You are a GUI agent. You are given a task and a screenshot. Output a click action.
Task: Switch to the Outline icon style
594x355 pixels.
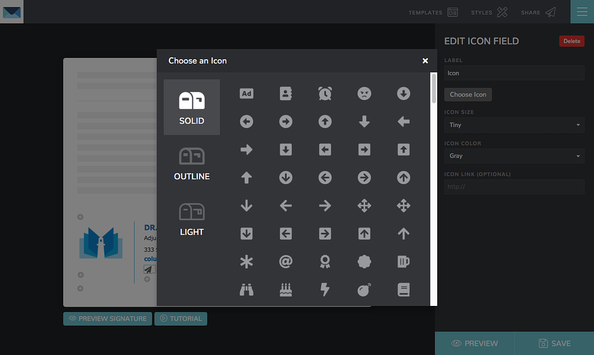192,163
